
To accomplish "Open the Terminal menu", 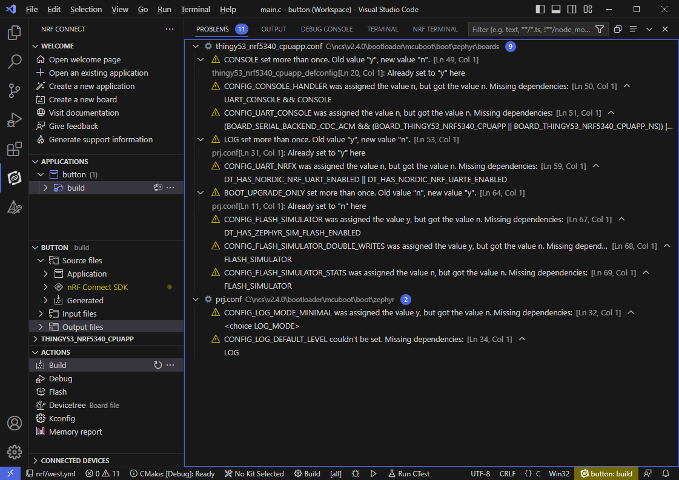I will (195, 9).
